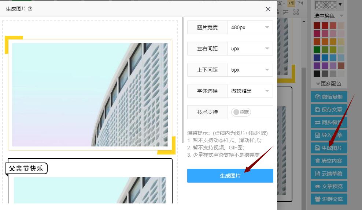Expand 更多配色 color options
362x210 pixels.
pyautogui.click(x=329, y=84)
